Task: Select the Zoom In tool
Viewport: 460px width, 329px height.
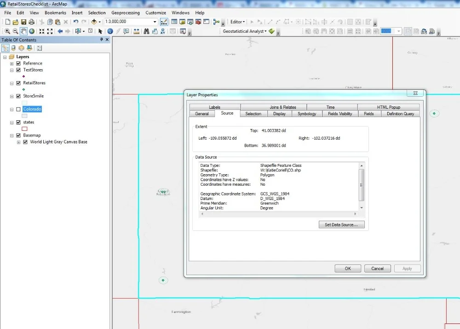Action: click(x=8, y=31)
